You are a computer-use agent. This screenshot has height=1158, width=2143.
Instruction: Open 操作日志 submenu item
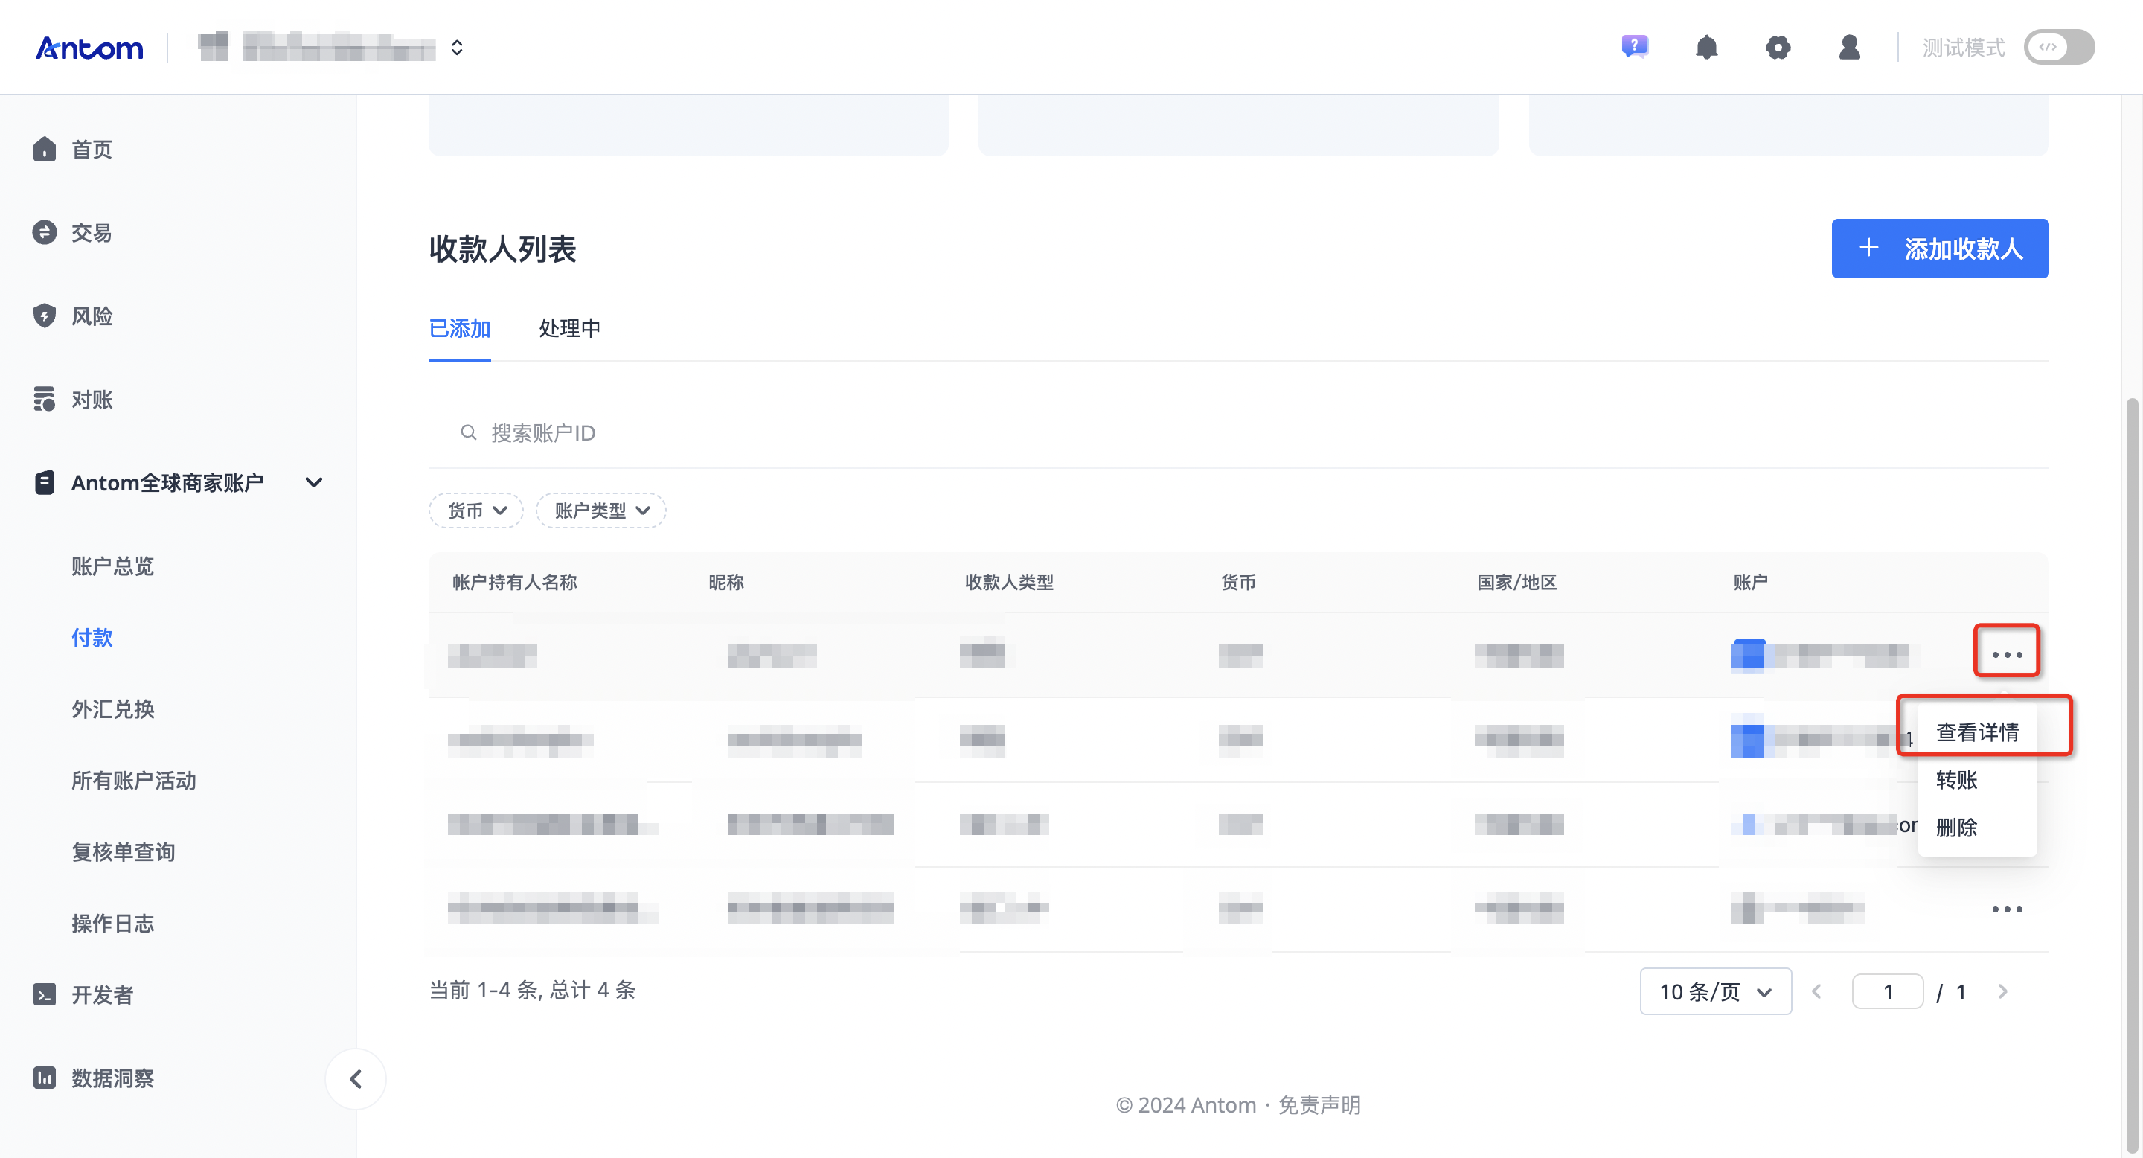(112, 924)
